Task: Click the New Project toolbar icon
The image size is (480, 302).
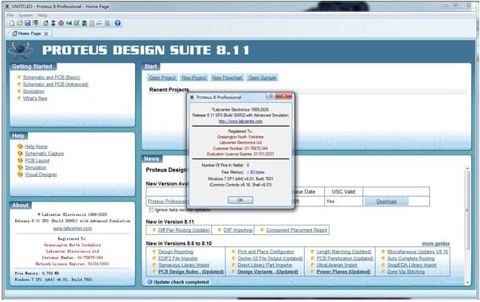Action: point(12,23)
